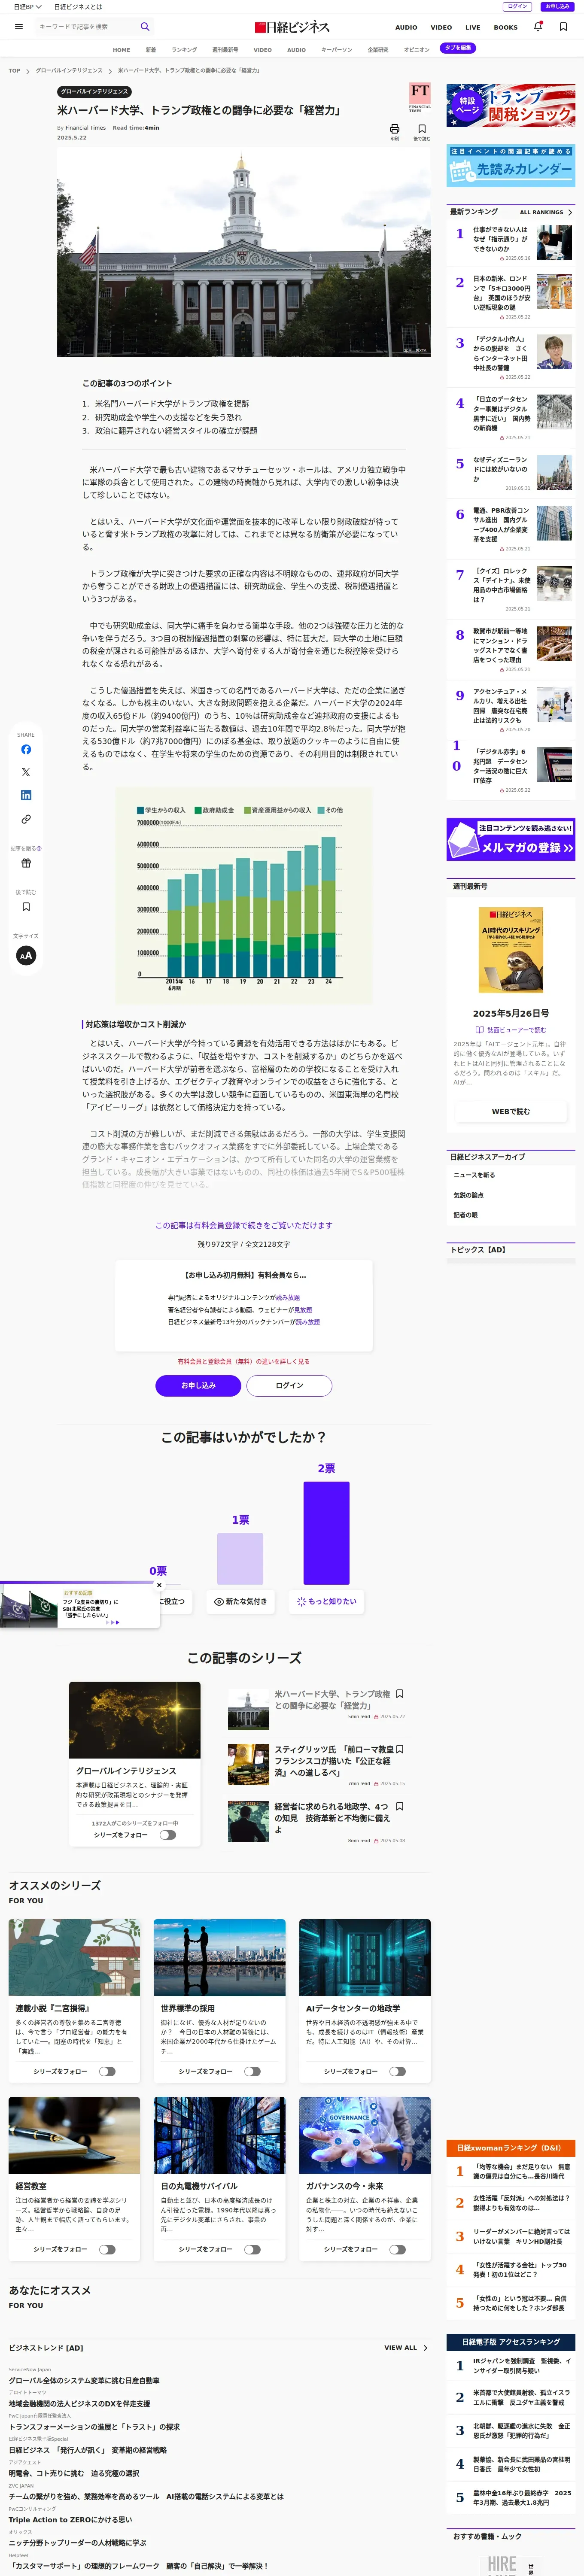
Task: Open header bookmark icon
Action: click(563, 27)
